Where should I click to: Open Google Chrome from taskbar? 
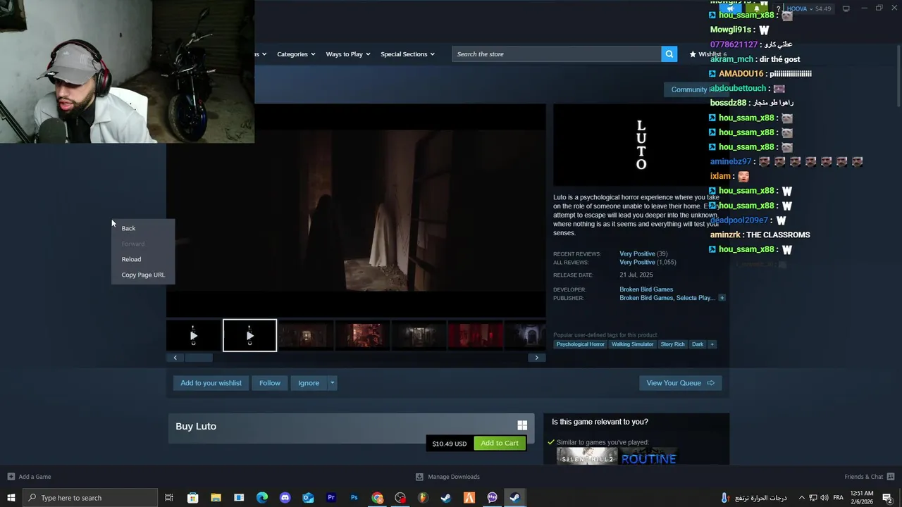pos(378,498)
